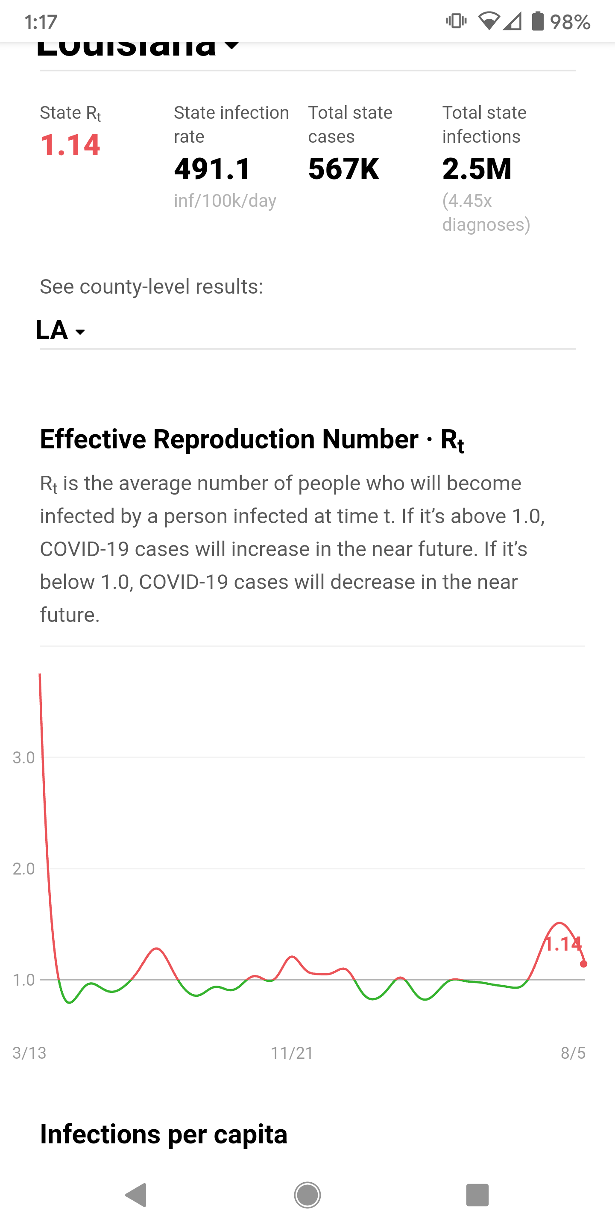
Task: Tap the Effective Reproduction Number heading
Action: tap(252, 440)
